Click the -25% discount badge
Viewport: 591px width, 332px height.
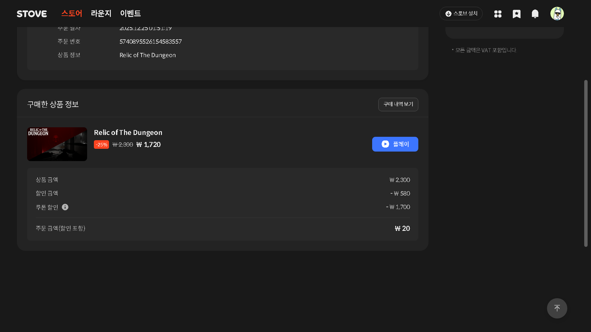(101, 144)
